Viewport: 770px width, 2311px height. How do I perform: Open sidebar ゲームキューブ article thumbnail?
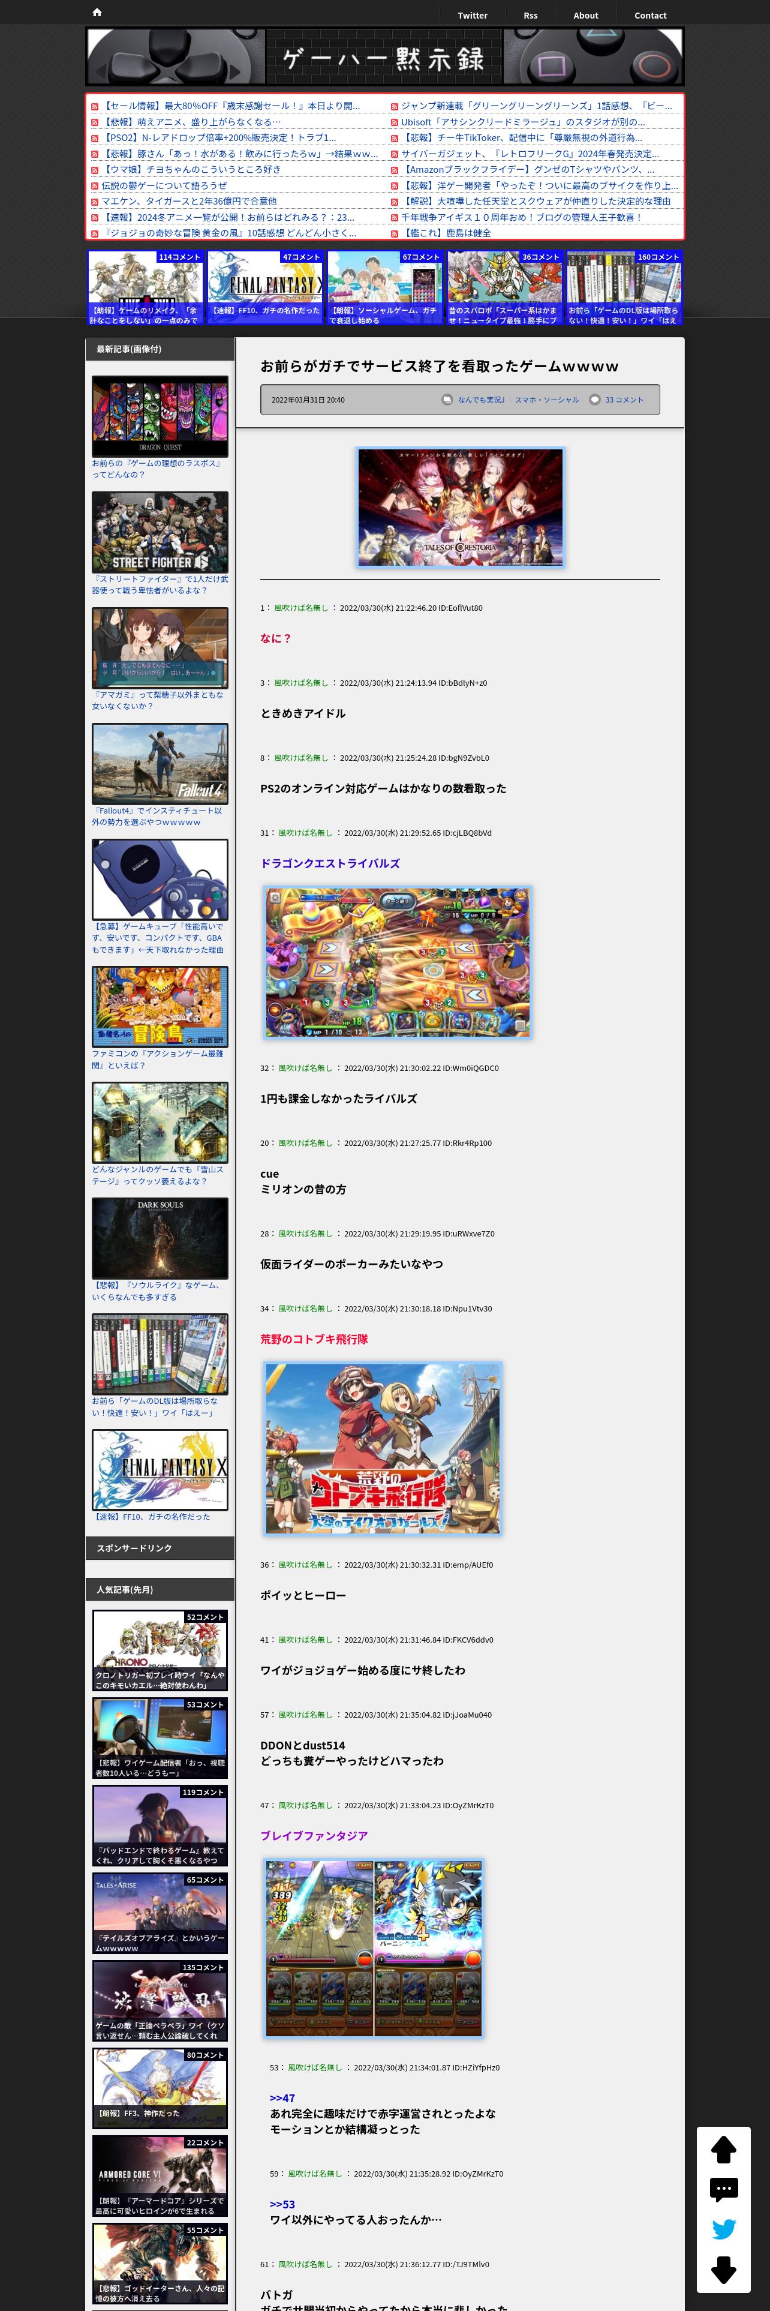tap(160, 879)
